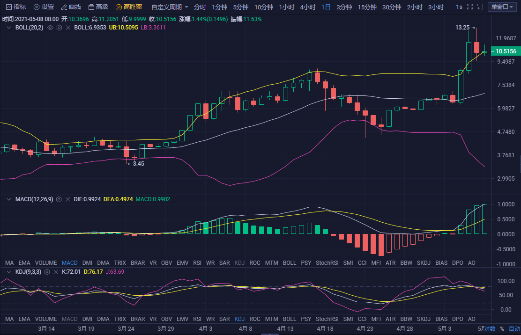The width and height of the screenshot is (521, 335).
Task: Activate the 画线 drawing tool
Action: tap(71, 7)
